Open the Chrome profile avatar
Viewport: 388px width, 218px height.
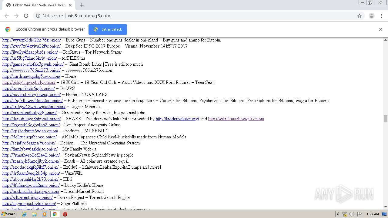(372, 16)
